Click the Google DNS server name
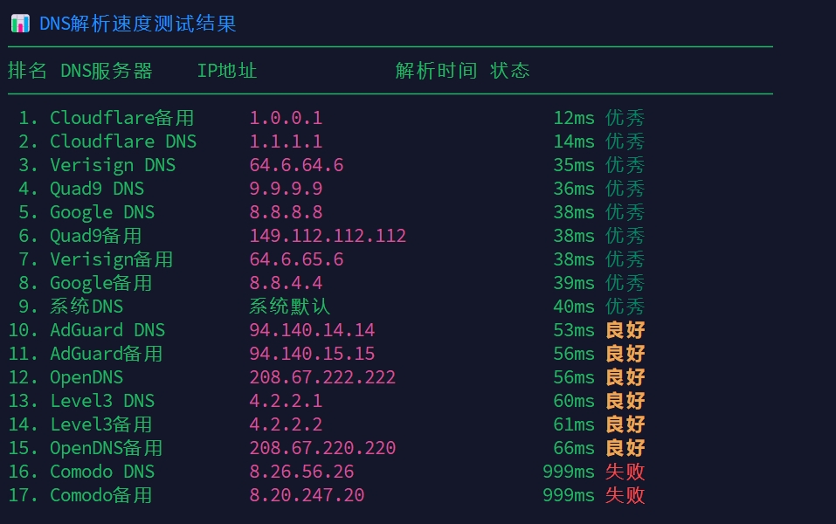 pos(101,212)
